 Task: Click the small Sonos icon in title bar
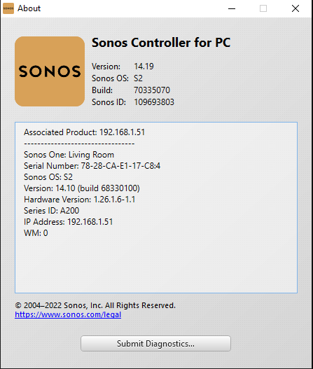point(8,8)
